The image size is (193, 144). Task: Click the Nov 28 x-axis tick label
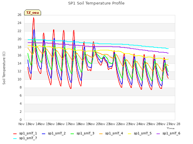(x=175, y=124)
